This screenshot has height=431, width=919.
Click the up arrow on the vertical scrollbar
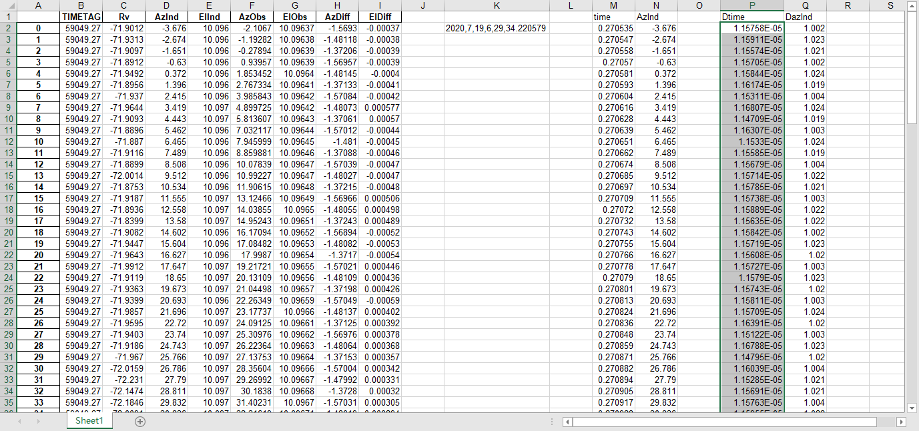tap(913, 7)
